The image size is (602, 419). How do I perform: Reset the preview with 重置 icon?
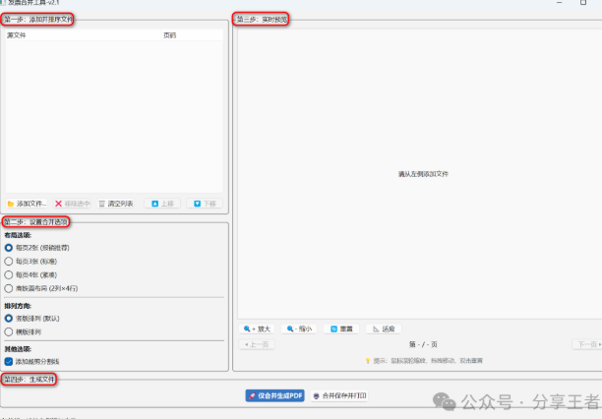pyautogui.click(x=333, y=329)
